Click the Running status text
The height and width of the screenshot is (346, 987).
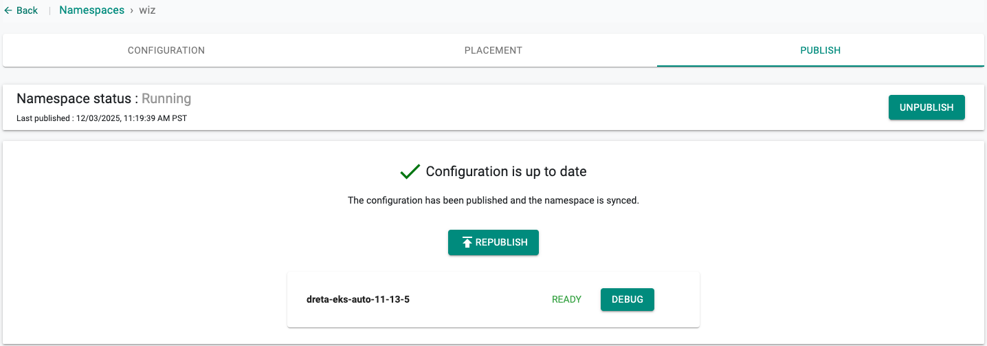coord(166,98)
